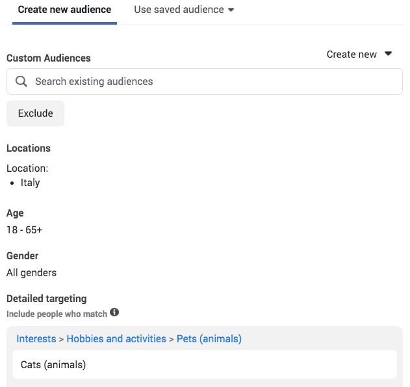Click the search magnifier icon
Screen dimensions: 410x387
21,82
